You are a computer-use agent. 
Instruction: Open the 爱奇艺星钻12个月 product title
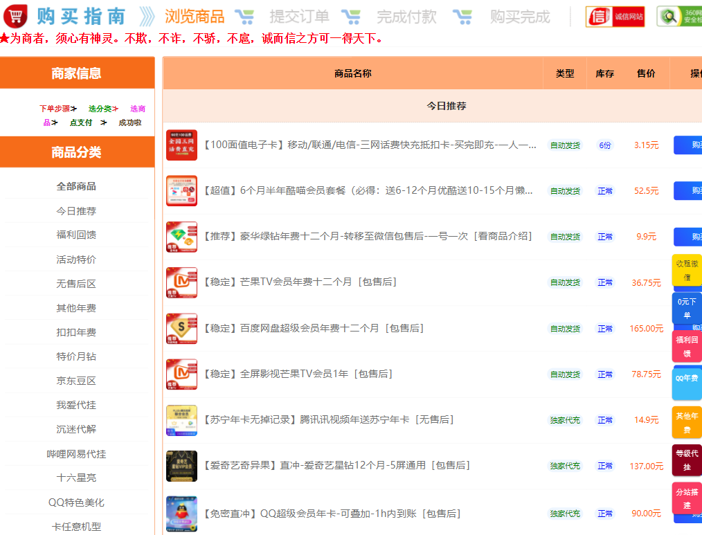pyautogui.click(x=336, y=466)
